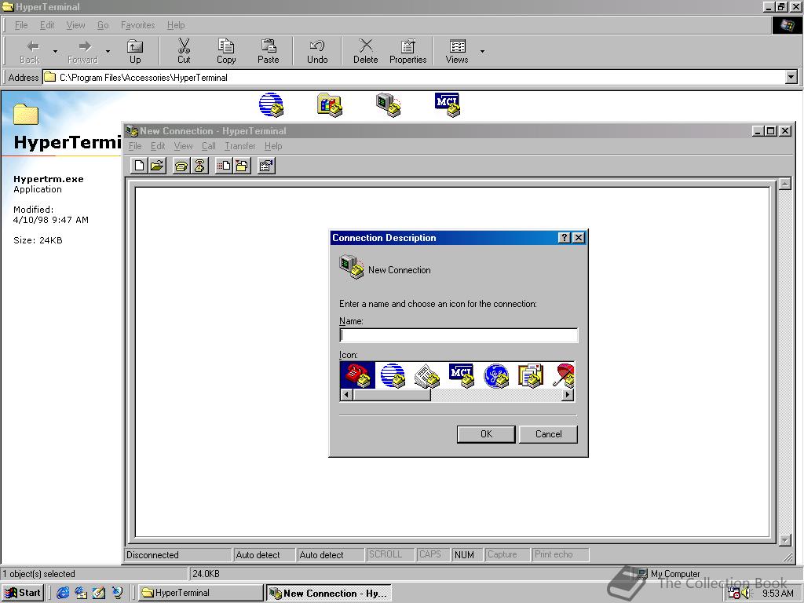Screen dimensions: 804x603
Task: Click the Copy icon in Explorer toolbar
Action: point(225,51)
